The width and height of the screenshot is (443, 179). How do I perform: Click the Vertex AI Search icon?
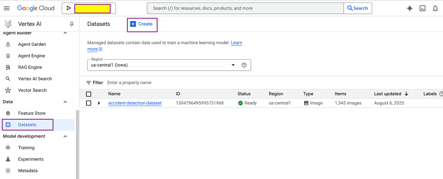click(8, 79)
